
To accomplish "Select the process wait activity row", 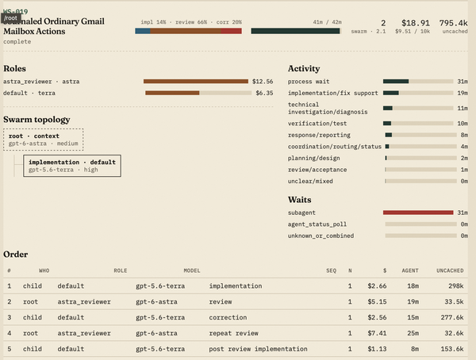I will [378, 82].
